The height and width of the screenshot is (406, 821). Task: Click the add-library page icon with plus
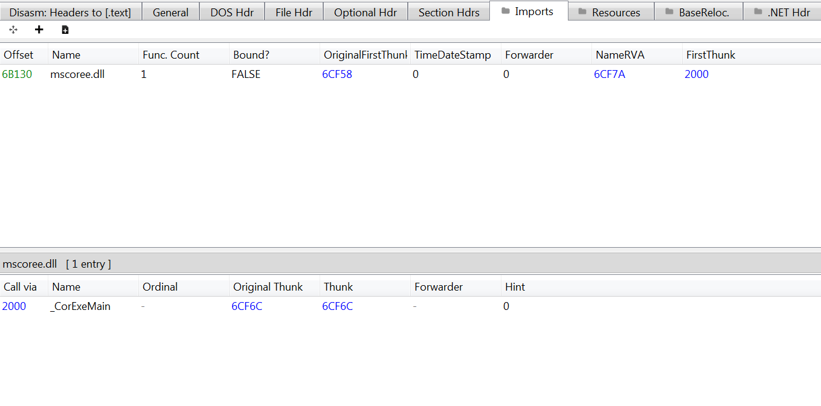65,30
